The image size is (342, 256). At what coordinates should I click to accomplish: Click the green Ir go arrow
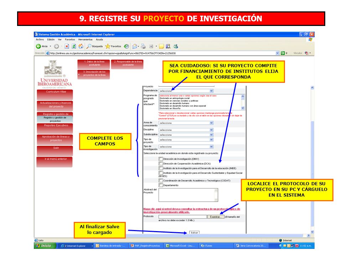[283, 53]
